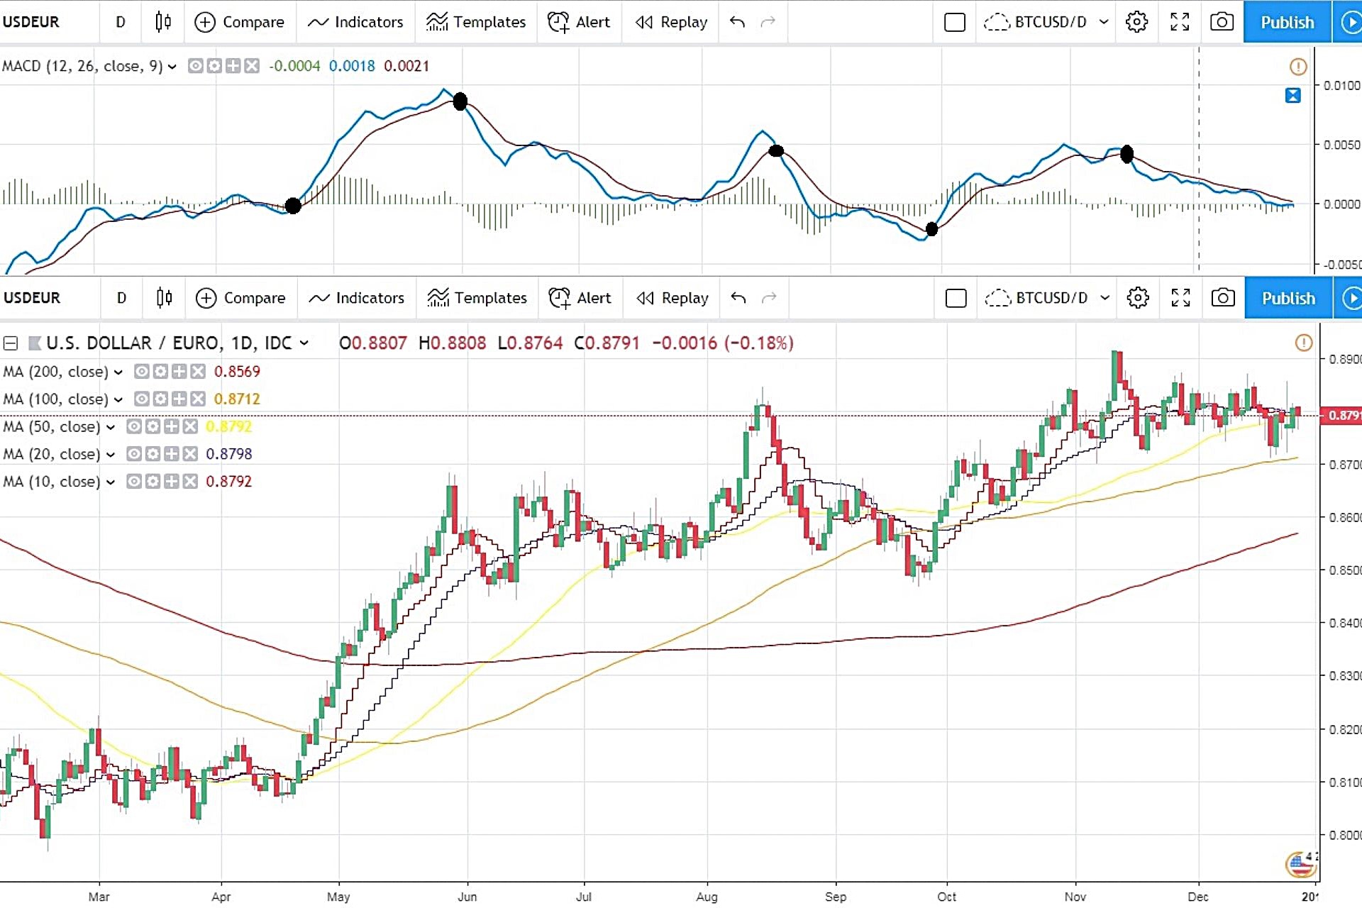This screenshot has width=1362, height=908.
Task: Expand MA (50, close) dropdown arrow
Action: point(111,427)
